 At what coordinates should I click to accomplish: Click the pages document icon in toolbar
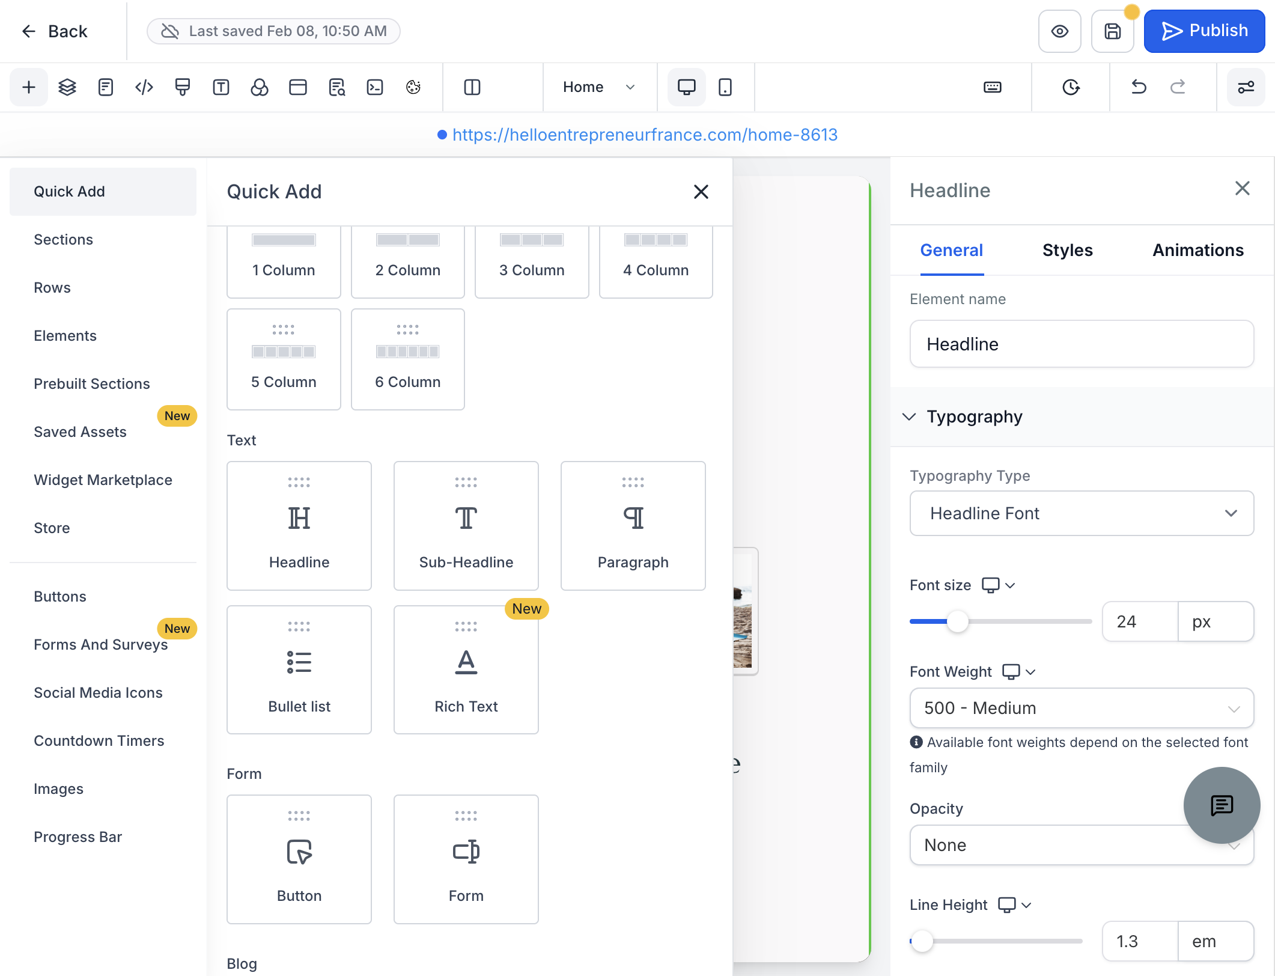coord(106,87)
